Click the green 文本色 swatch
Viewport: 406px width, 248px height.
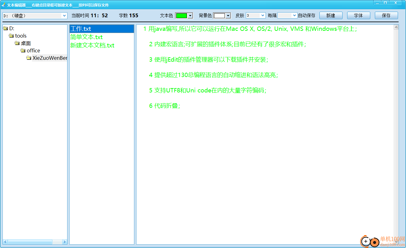click(181, 16)
